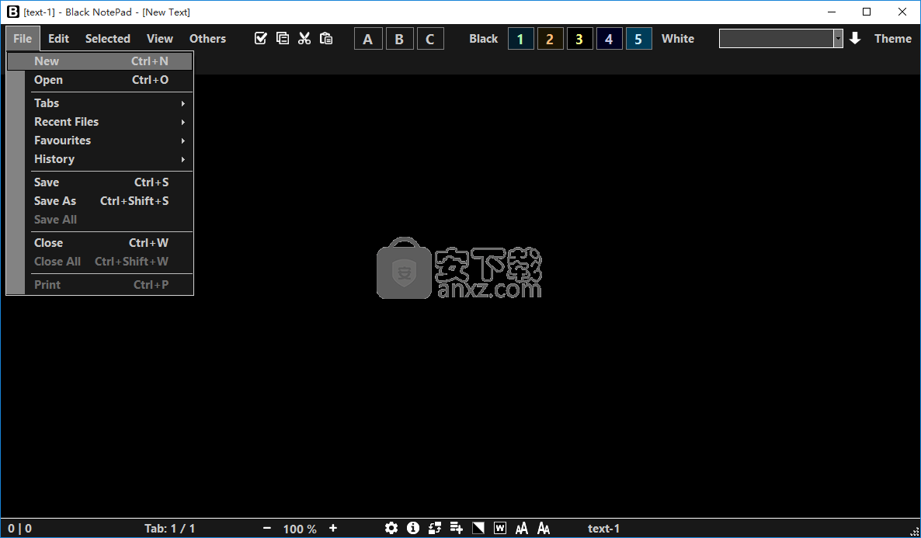Click the mixed-case Aa icon
This screenshot has width=921, height=538.
(x=544, y=528)
